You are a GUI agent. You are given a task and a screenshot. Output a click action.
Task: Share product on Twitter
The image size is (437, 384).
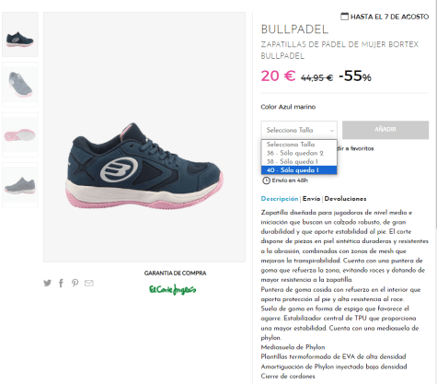[x=48, y=283]
